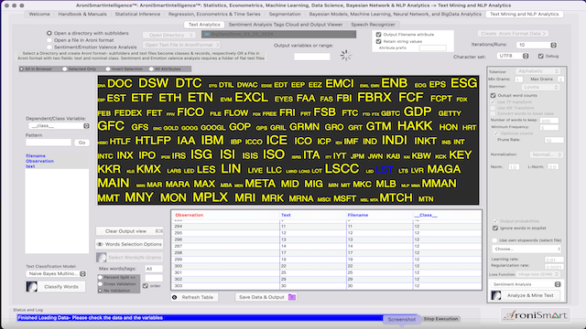Click the AroniSmart logo
Viewport: 586px width, 329px height.
[535, 315]
